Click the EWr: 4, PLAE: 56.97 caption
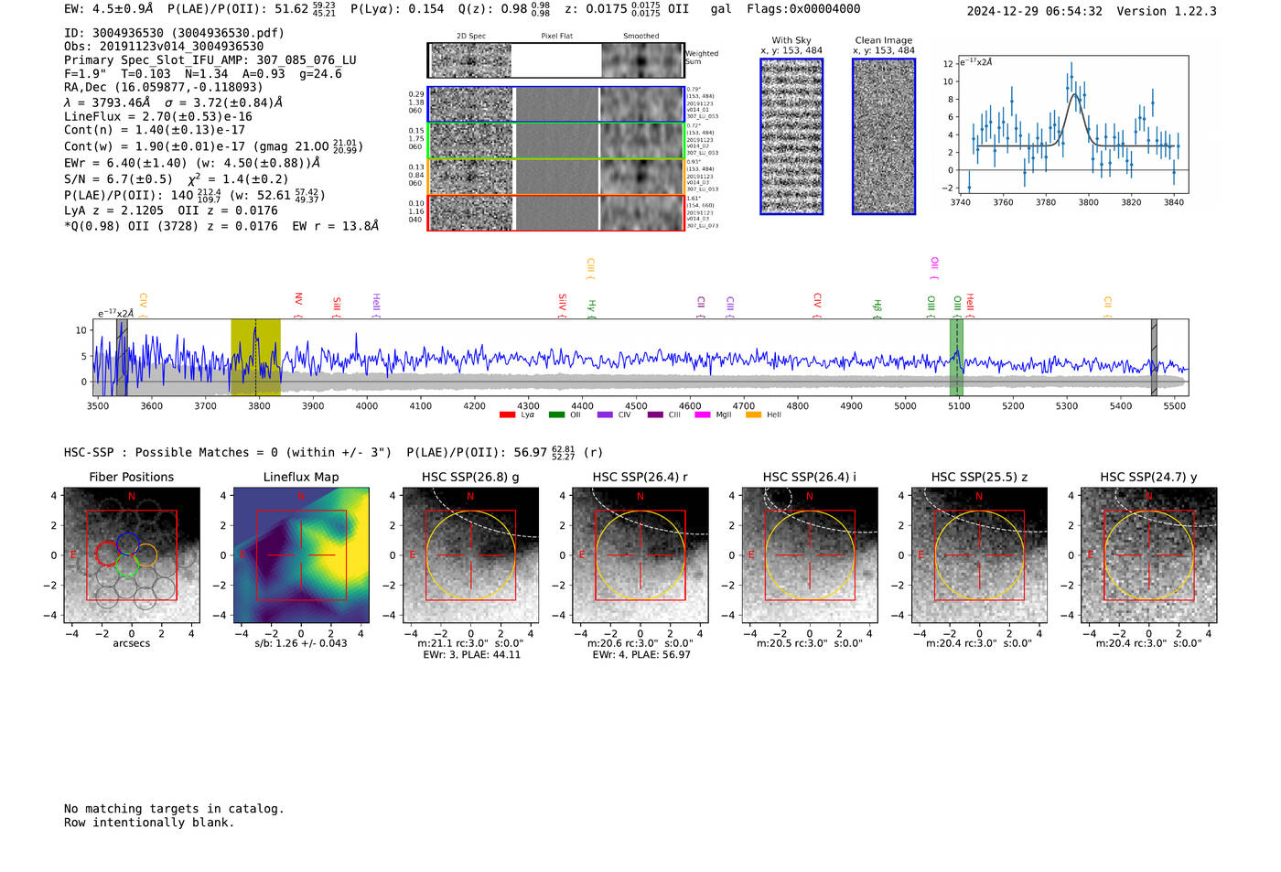The width and height of the screenshot is (1281, 872). pyautogui.click(x=640, y=654)
